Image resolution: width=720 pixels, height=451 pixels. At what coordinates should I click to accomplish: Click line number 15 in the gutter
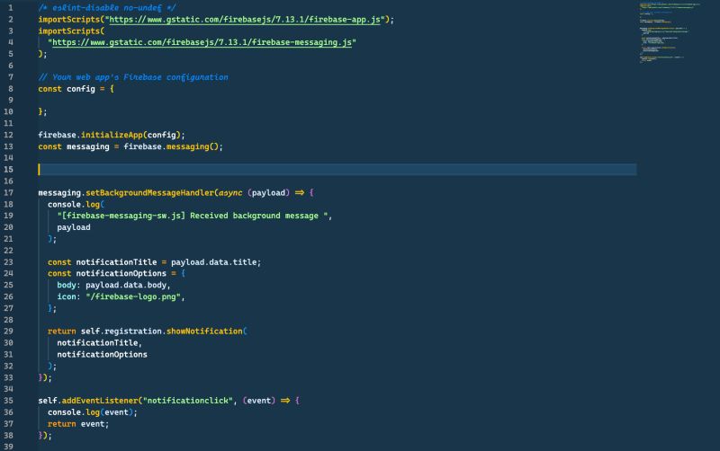[x=9, y=169]
